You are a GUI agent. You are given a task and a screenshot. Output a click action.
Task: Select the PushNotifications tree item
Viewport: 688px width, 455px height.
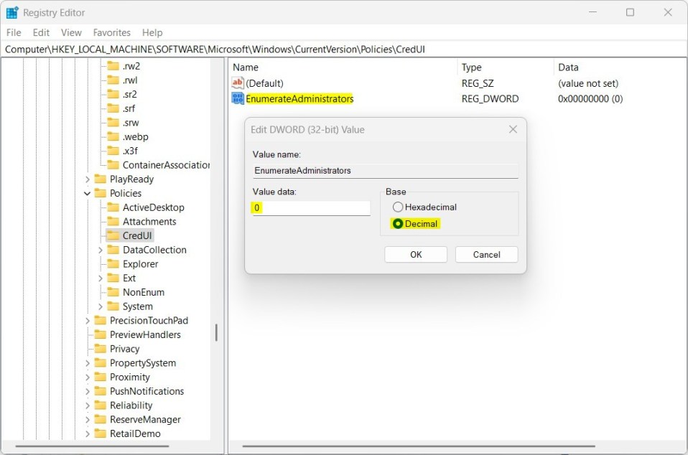point(147,391)
